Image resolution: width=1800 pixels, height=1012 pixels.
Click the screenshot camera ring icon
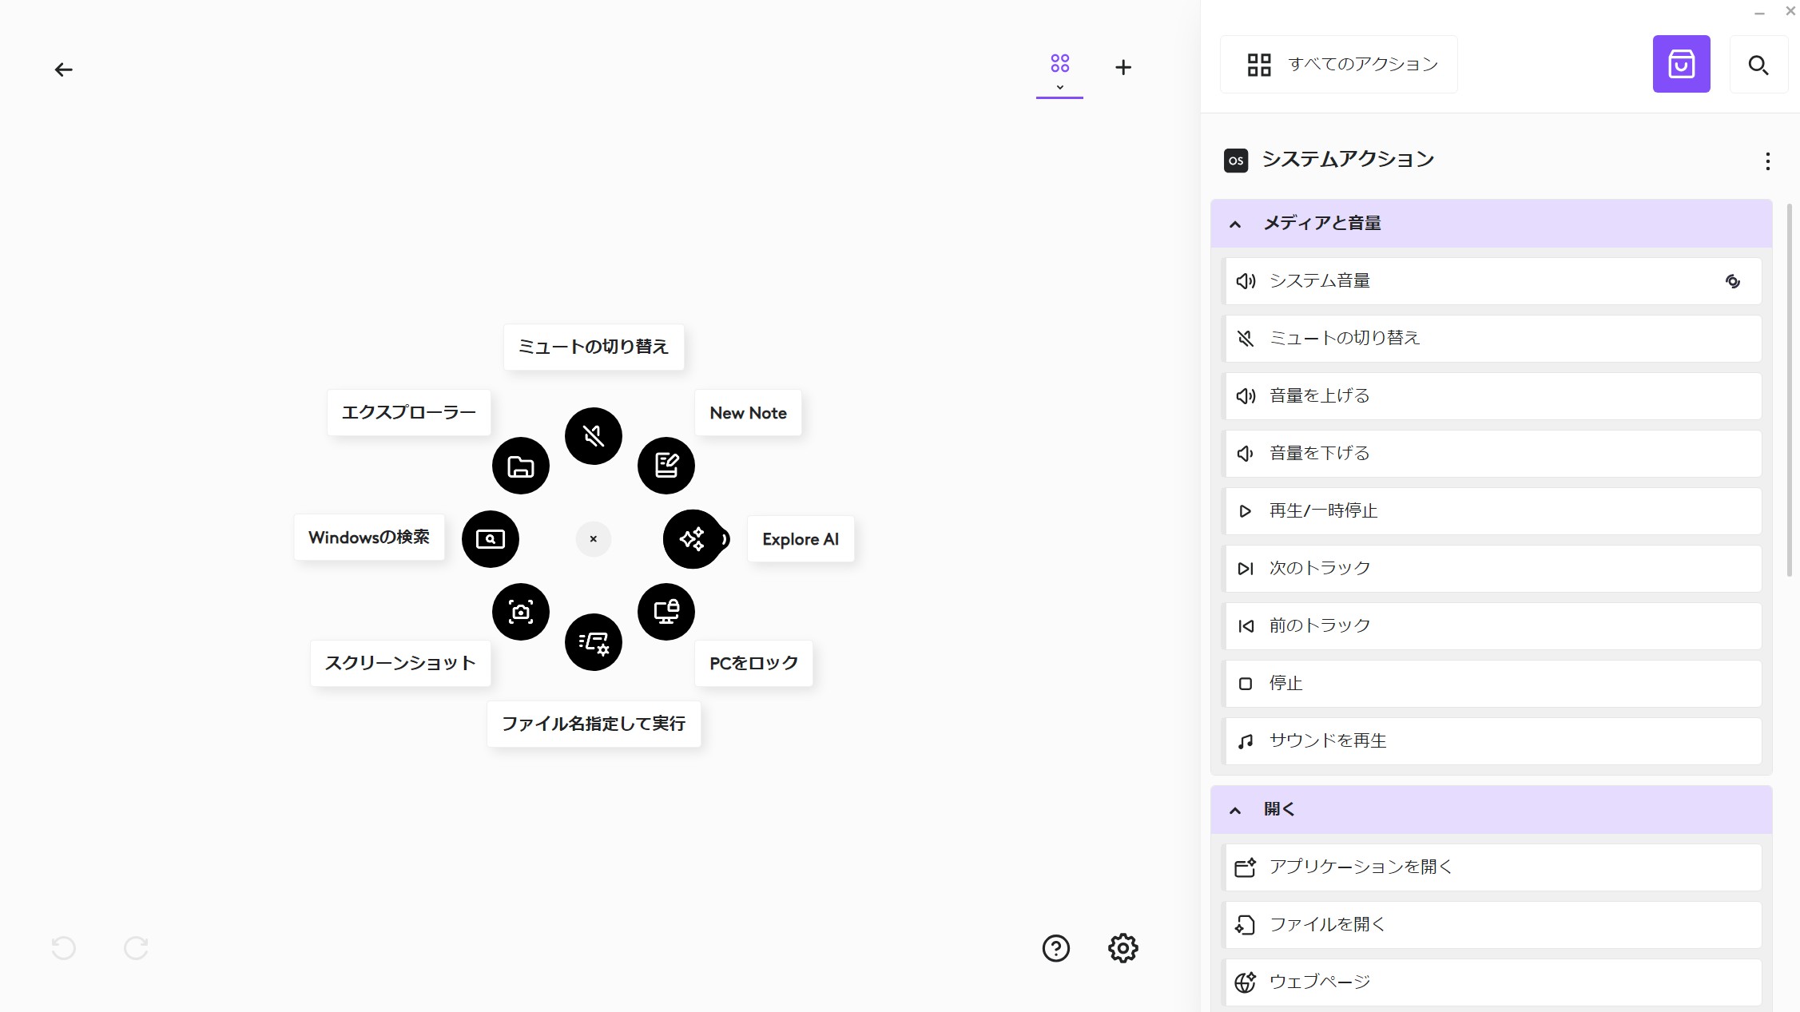click(x=521, y=612)
